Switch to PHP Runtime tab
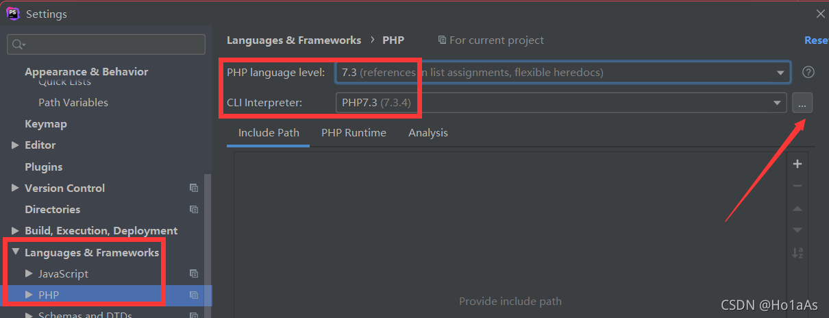Image resolution: width=829 pixels, height=318 pixels. [x=354, y=133]
